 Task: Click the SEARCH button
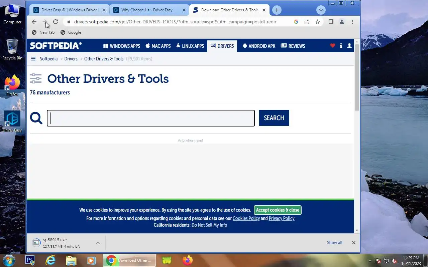tap(274, 118)
